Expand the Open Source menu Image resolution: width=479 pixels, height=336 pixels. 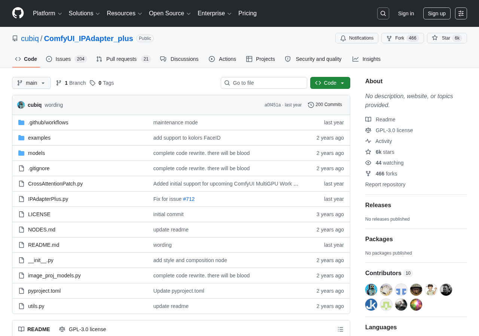point(170,13)
